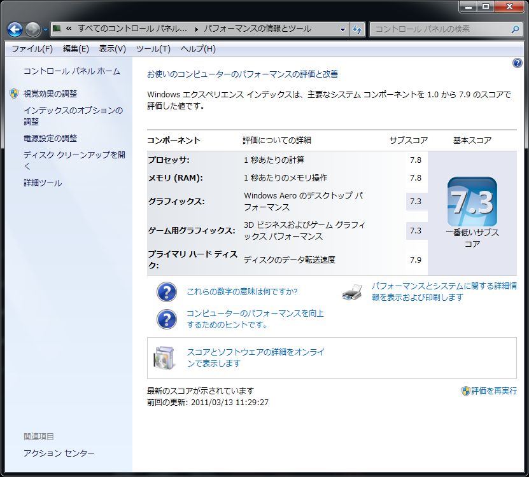
Task: Open 電源設定の調整 link
Action: (x=50, y=138)
